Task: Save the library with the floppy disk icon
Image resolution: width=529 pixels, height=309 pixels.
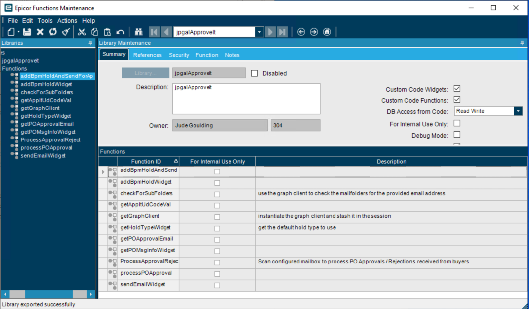Action: click(27, 32)
